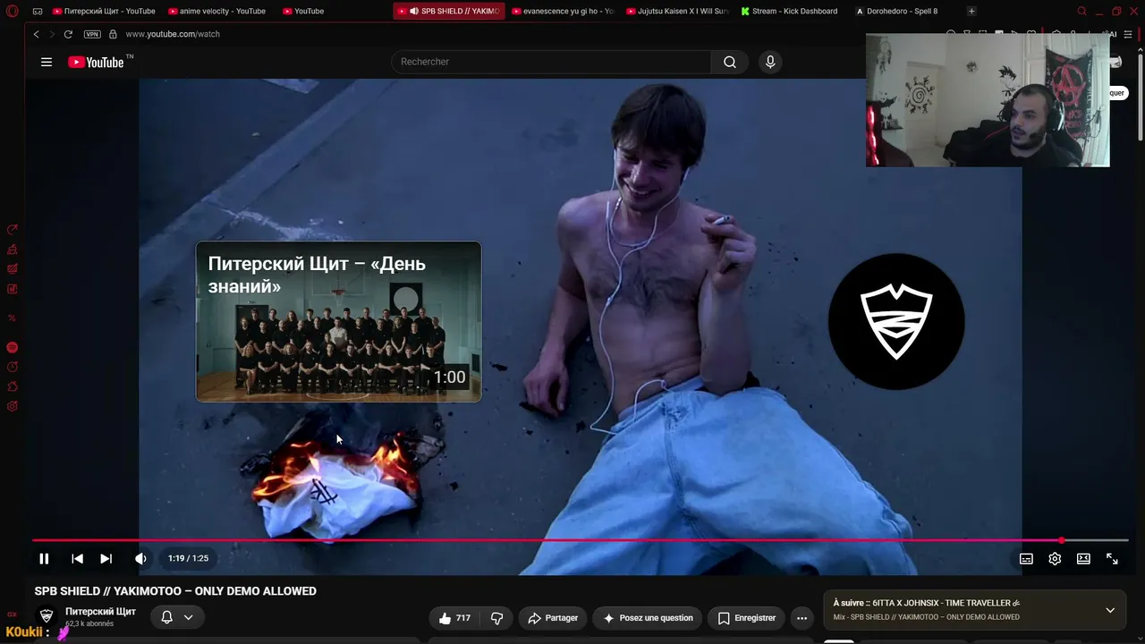This screenshot has width=1145, height=644.
Task: Click the Partager share button
Action: point(553,618)
